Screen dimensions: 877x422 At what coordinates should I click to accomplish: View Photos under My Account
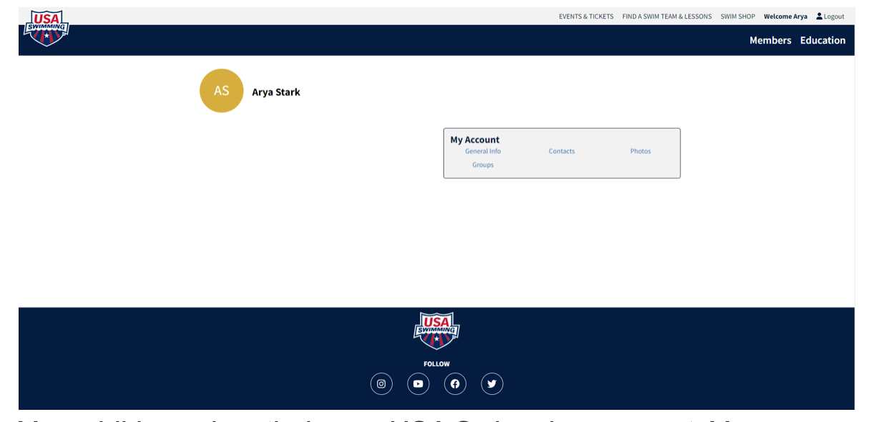pyautogui.click(x=640, y=152)
